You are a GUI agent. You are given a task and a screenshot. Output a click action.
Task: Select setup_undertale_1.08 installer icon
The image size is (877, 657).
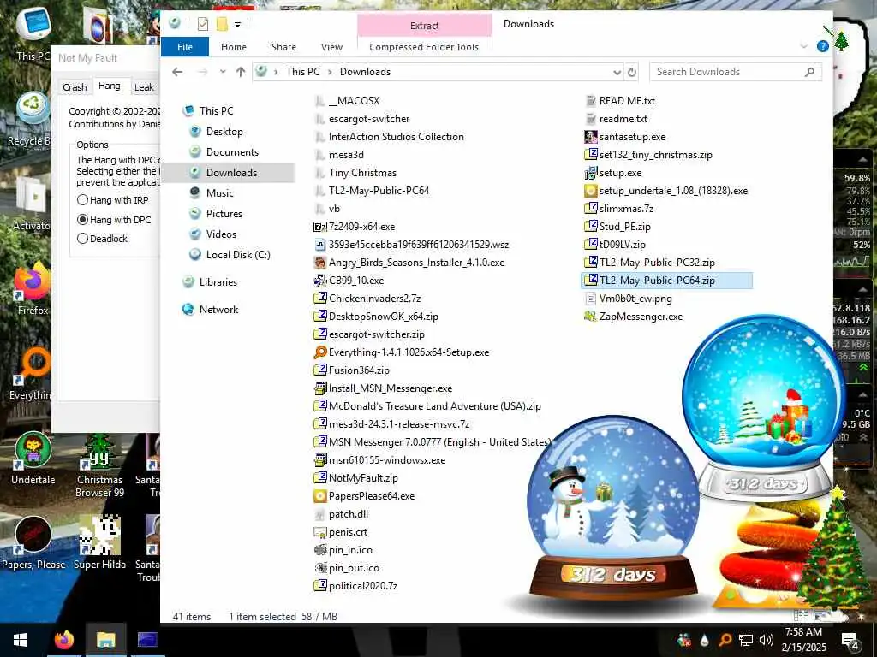(591, 191)
